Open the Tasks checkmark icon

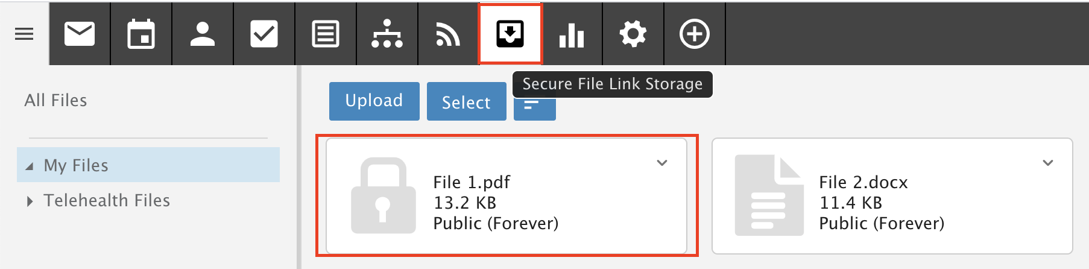tap(264, 34)
